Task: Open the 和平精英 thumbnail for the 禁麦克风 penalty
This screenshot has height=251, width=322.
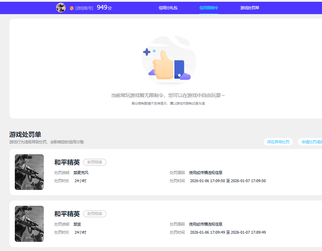Action: coord(29,172)
